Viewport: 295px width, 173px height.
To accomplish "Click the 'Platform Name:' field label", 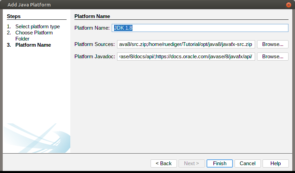I will (x=92, y=28).
